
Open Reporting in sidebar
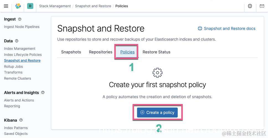point(12,106)
